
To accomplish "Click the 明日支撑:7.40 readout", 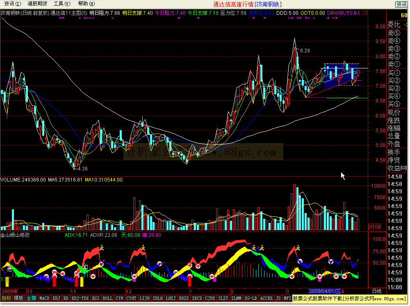I will pos(137,13).
